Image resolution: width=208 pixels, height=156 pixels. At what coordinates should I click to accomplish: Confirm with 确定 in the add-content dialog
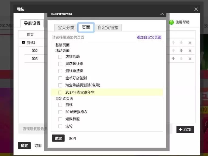click(x=58, y=138)
